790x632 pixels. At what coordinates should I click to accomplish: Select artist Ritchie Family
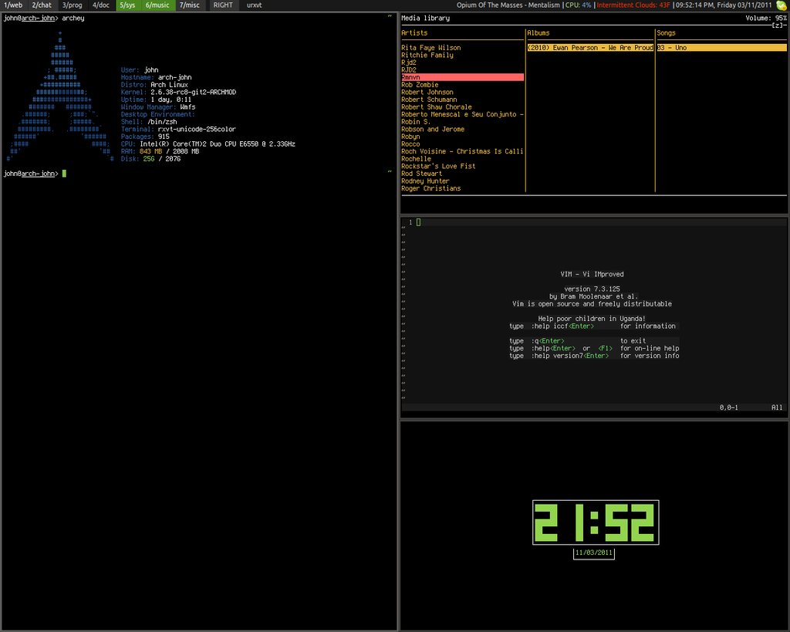[427, 56]
